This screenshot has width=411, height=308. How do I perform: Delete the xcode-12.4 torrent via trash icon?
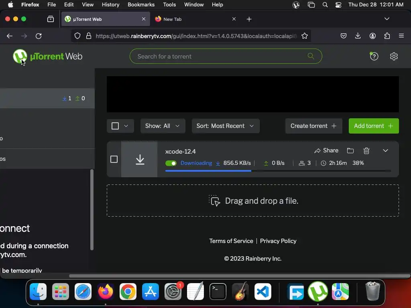[366, 151]
